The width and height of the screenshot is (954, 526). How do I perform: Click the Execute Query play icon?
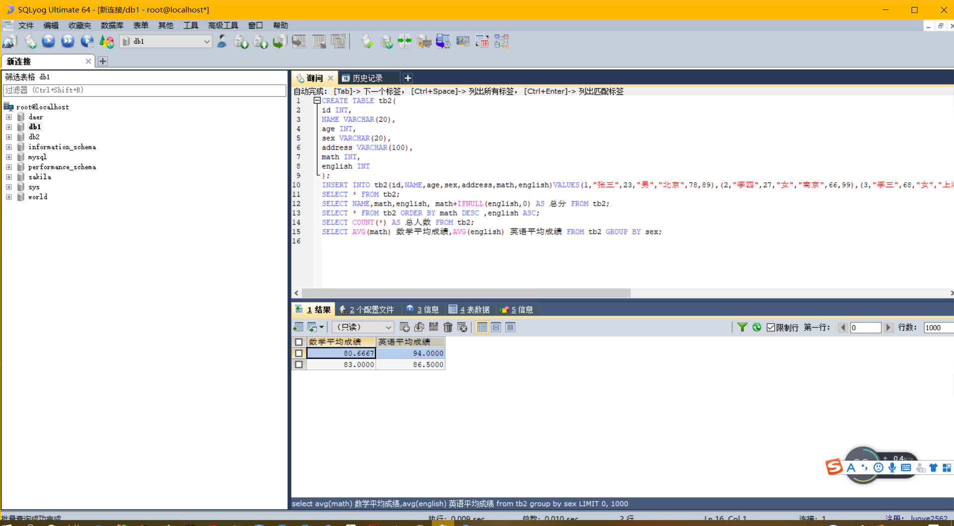point(48,41)
